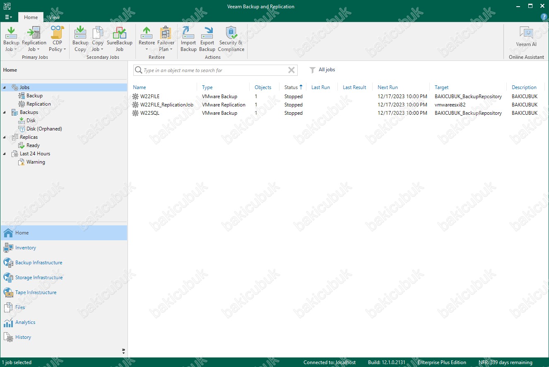Open the History navigation view
Screen dimensions: 549x367
click(64, 337)
